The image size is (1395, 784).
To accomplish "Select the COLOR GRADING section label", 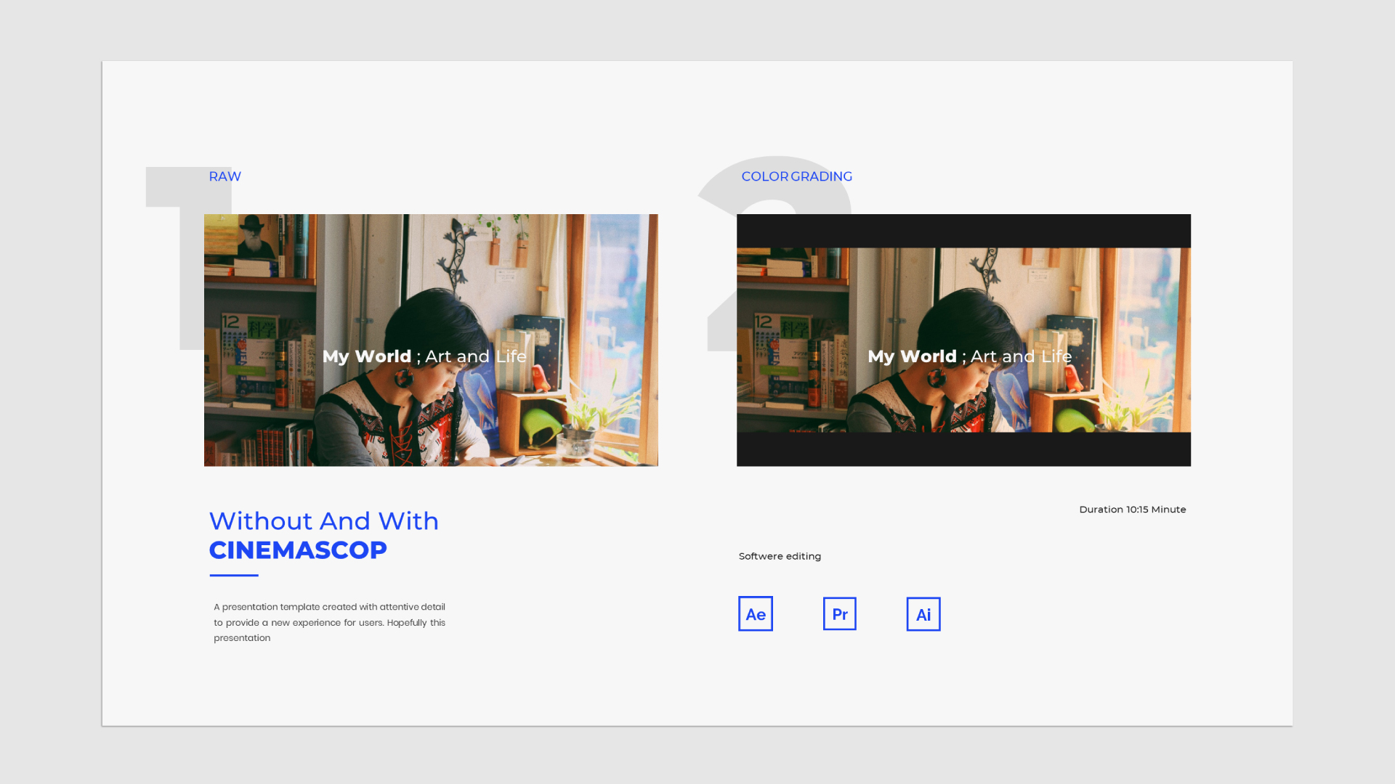I will (796, 176).
